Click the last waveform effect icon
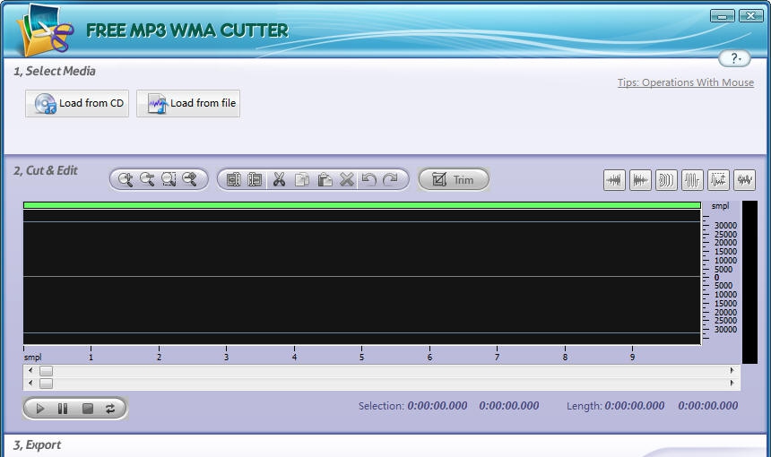This screenshot has width=771, height=457. (744, 180)
